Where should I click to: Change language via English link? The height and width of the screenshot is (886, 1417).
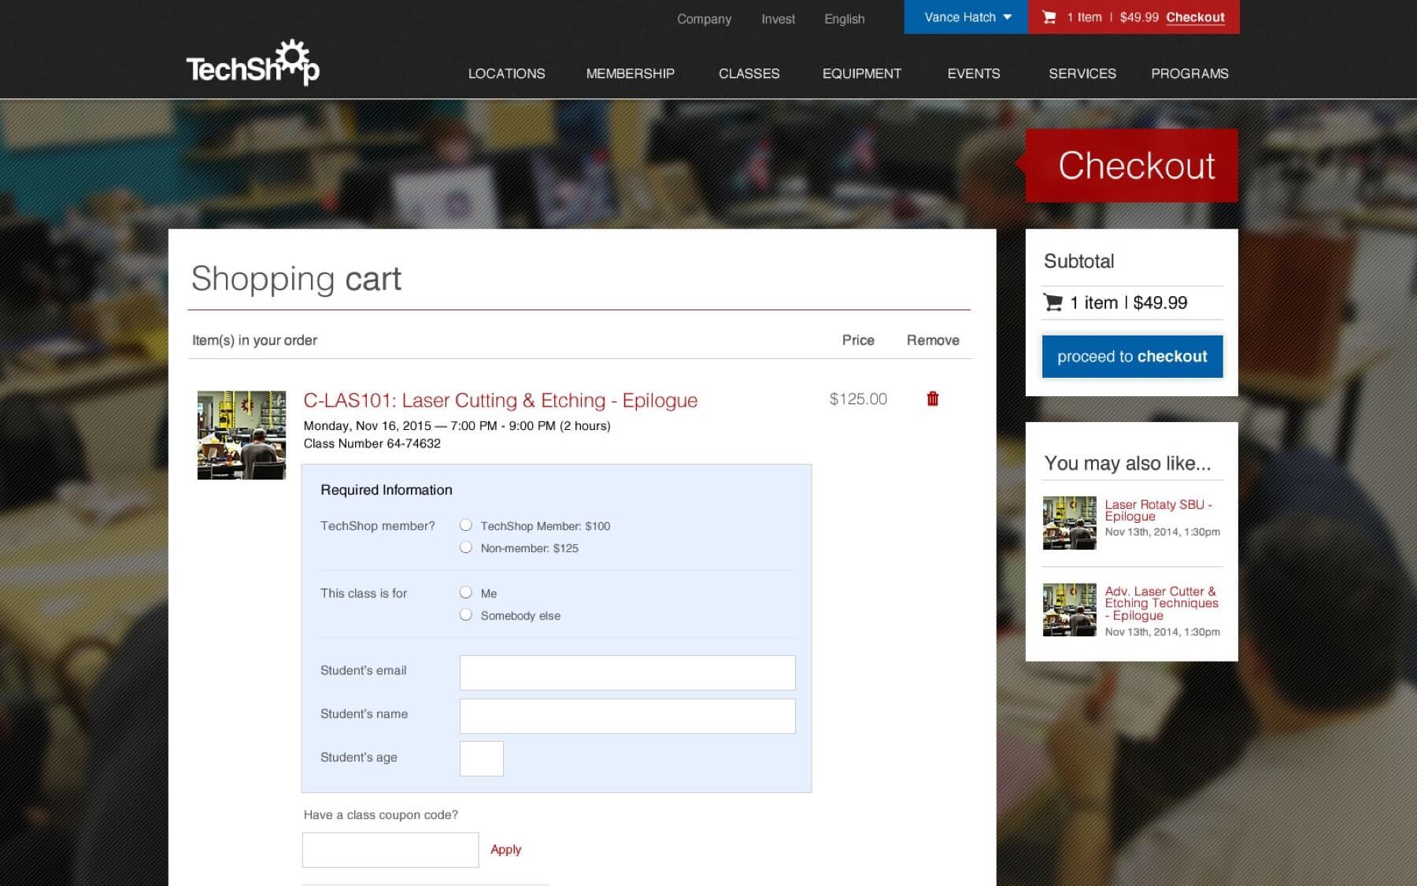[844, 19]
